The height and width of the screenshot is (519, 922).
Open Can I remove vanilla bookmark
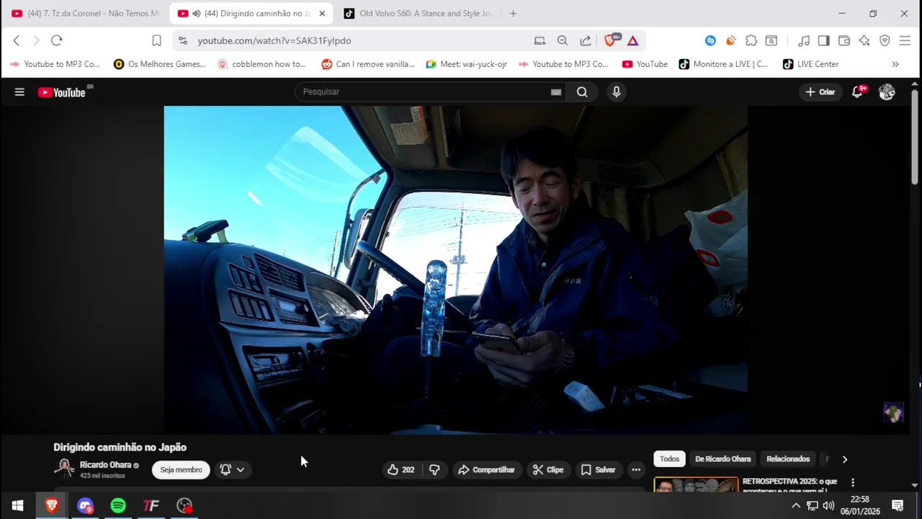(x=368, y=64)
